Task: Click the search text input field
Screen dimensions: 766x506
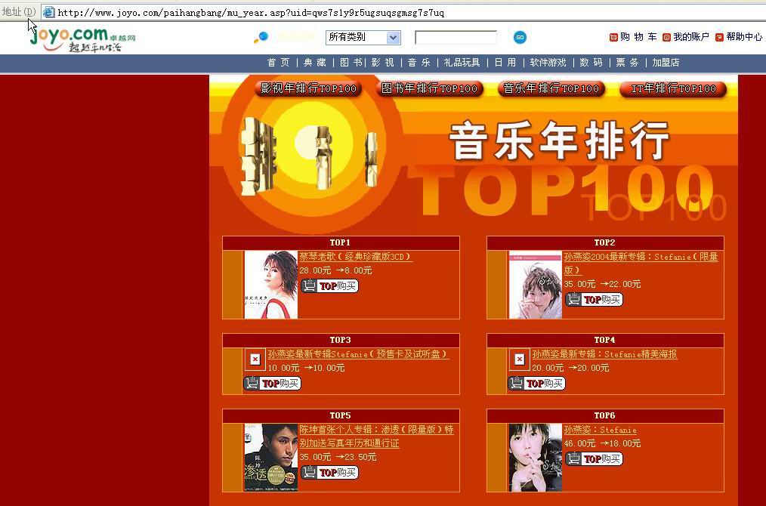Action: [x=456, y=37]
